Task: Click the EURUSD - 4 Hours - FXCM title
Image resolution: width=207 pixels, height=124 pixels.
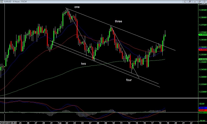Action: [15, 2]
